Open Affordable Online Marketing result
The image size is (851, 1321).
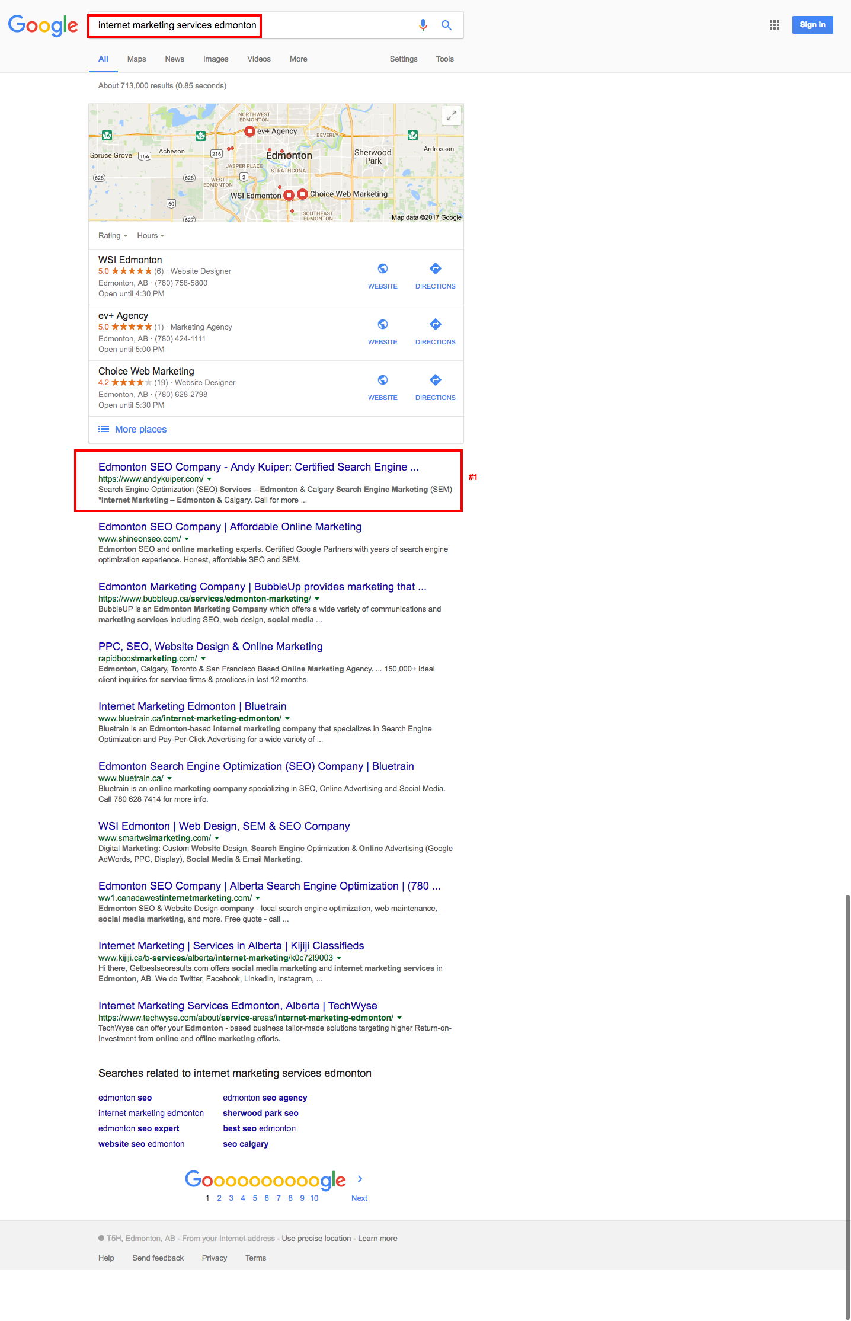(x=230, y=527)
